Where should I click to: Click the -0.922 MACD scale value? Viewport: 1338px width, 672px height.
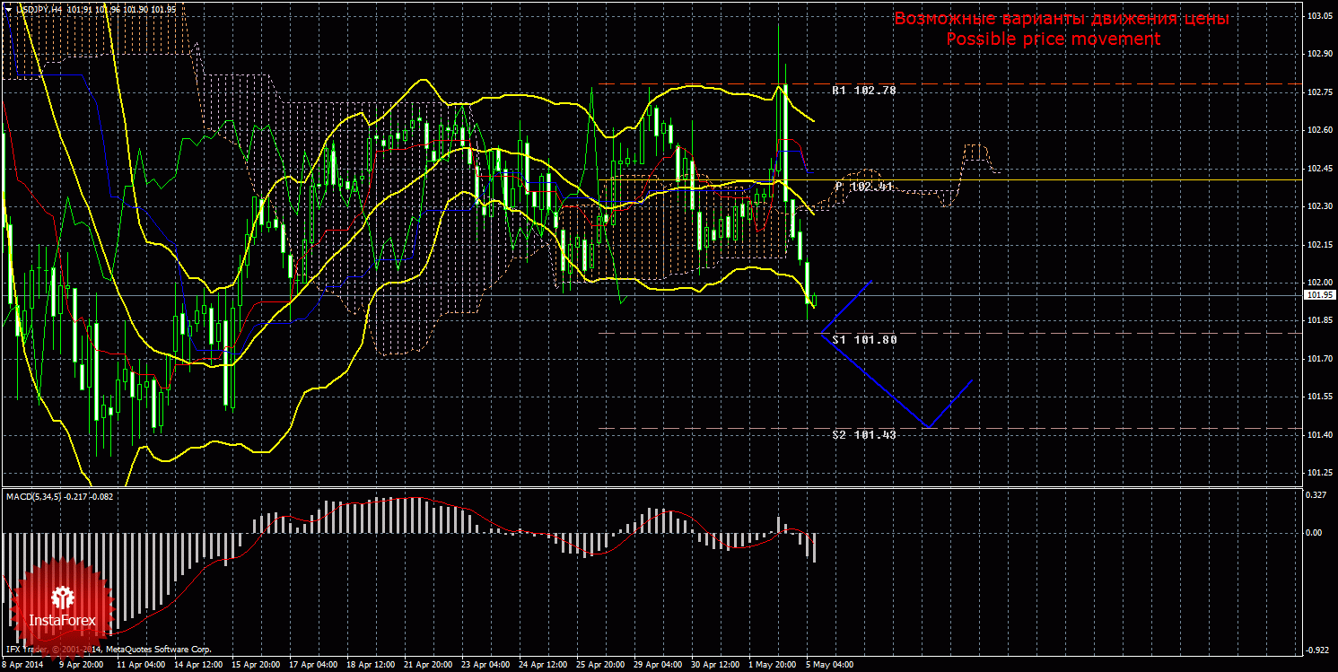(x=1318, y=650)
